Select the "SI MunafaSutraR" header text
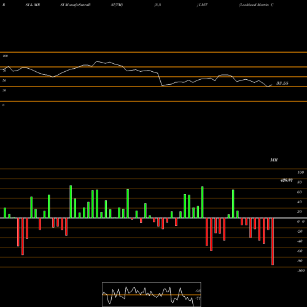This screenshot has height=307, width=307. click(76, 5)
